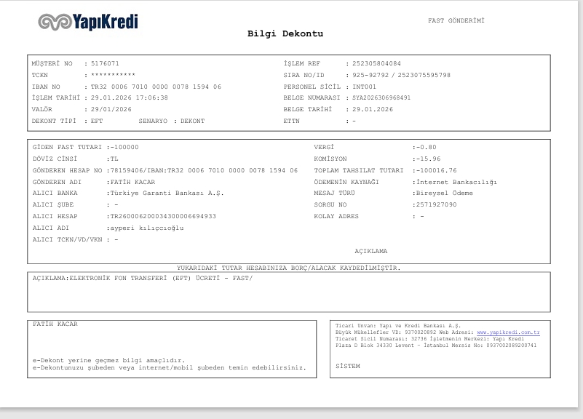583x419 pixels.
Task: Select Dekont Tipi value EFT
Action: 97,121
